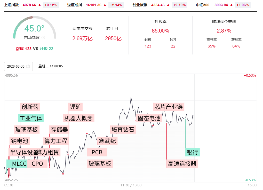263x190 pixels.
Task: Click the 固态电池 chart label
Action: [149, 118]
